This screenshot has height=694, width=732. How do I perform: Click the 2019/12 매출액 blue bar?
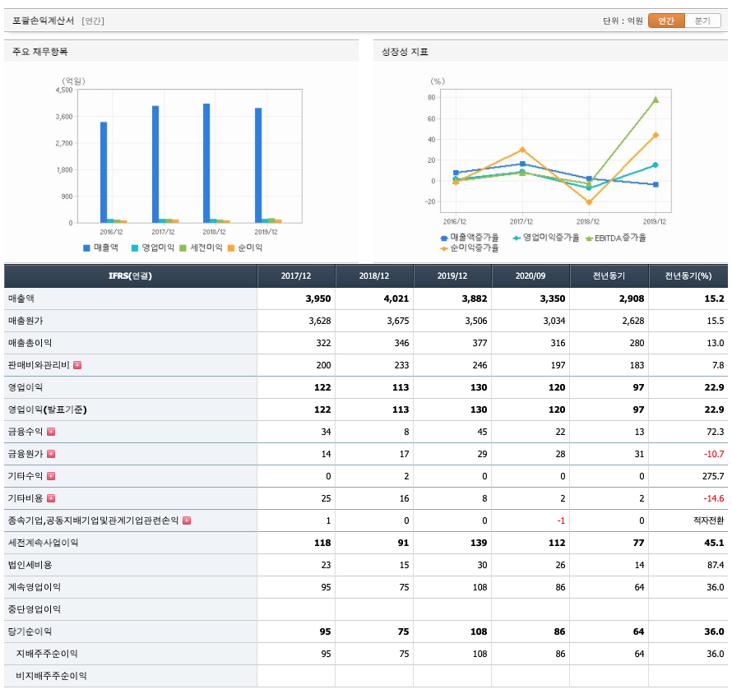pos(258,165)
